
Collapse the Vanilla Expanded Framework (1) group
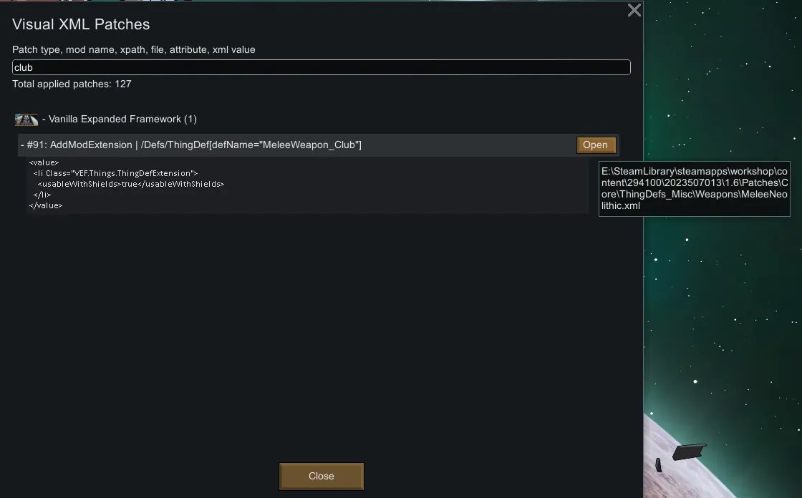coord(119,119)
